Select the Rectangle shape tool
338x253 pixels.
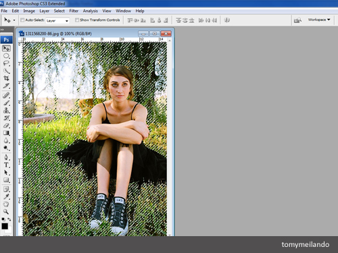6,180
